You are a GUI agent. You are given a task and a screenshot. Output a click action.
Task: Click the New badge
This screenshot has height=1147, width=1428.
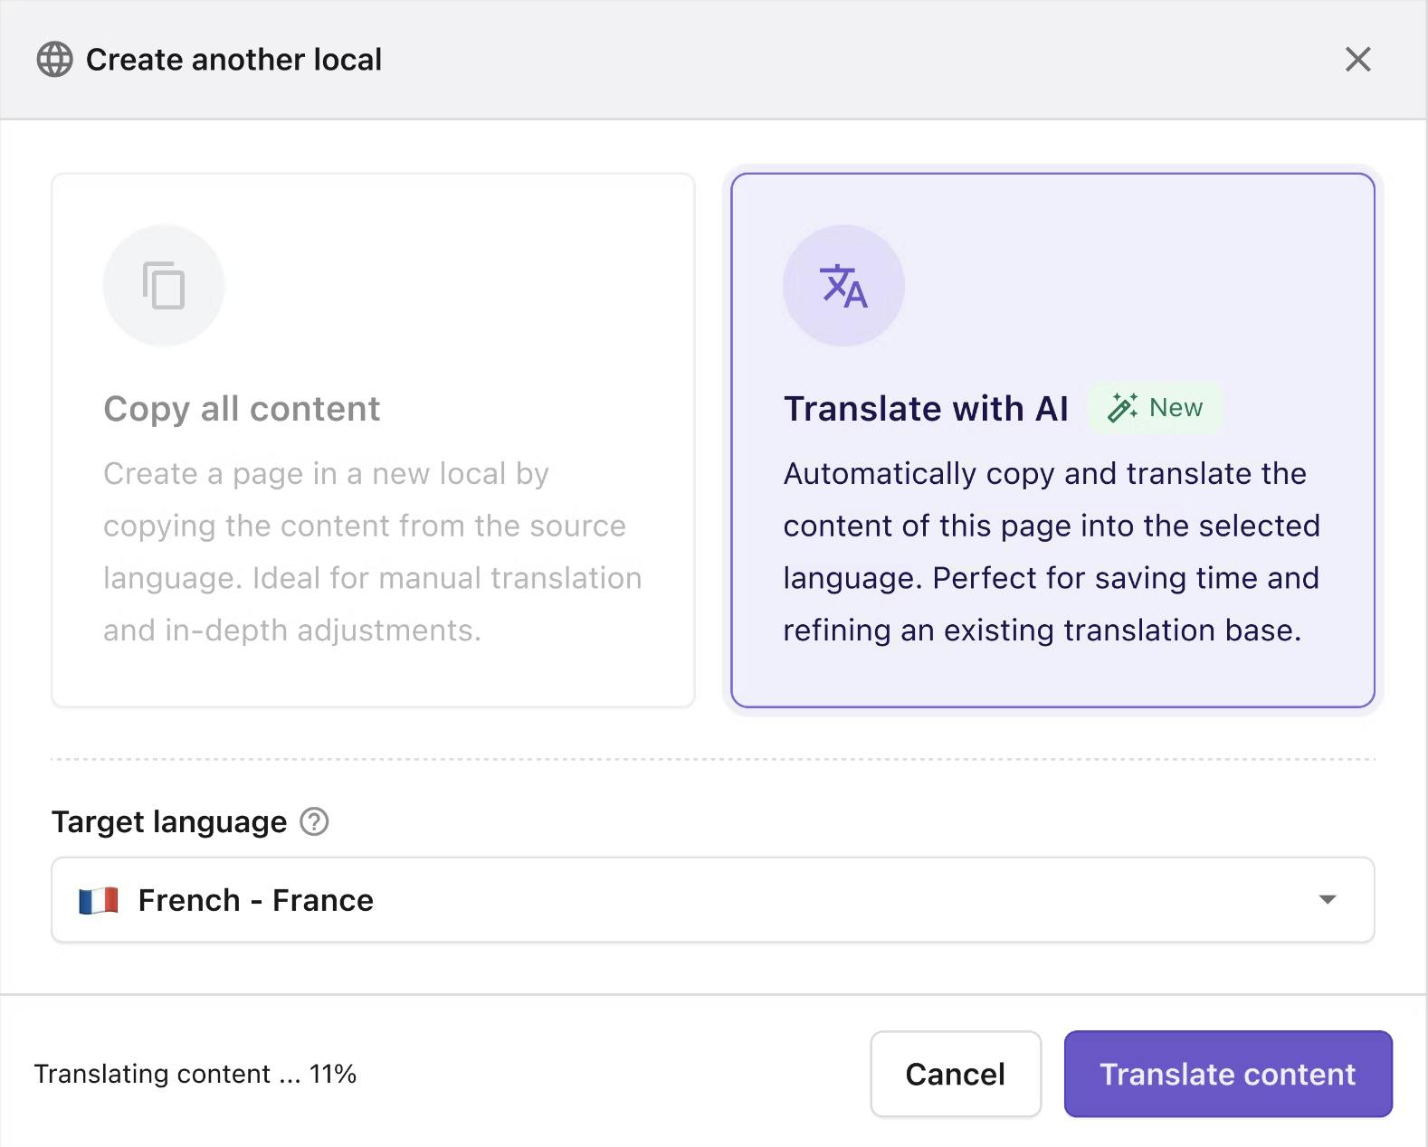(x=1156, y=408)
